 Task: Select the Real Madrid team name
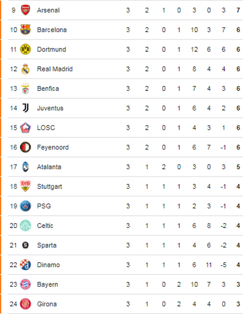coord(55,69)
